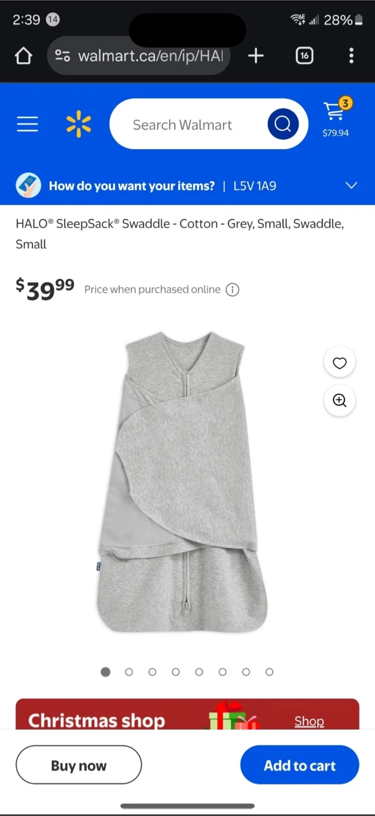375x816 pixels.
Task: Open the shopping cart showing $79.94
Action: [x=335, y=118]
